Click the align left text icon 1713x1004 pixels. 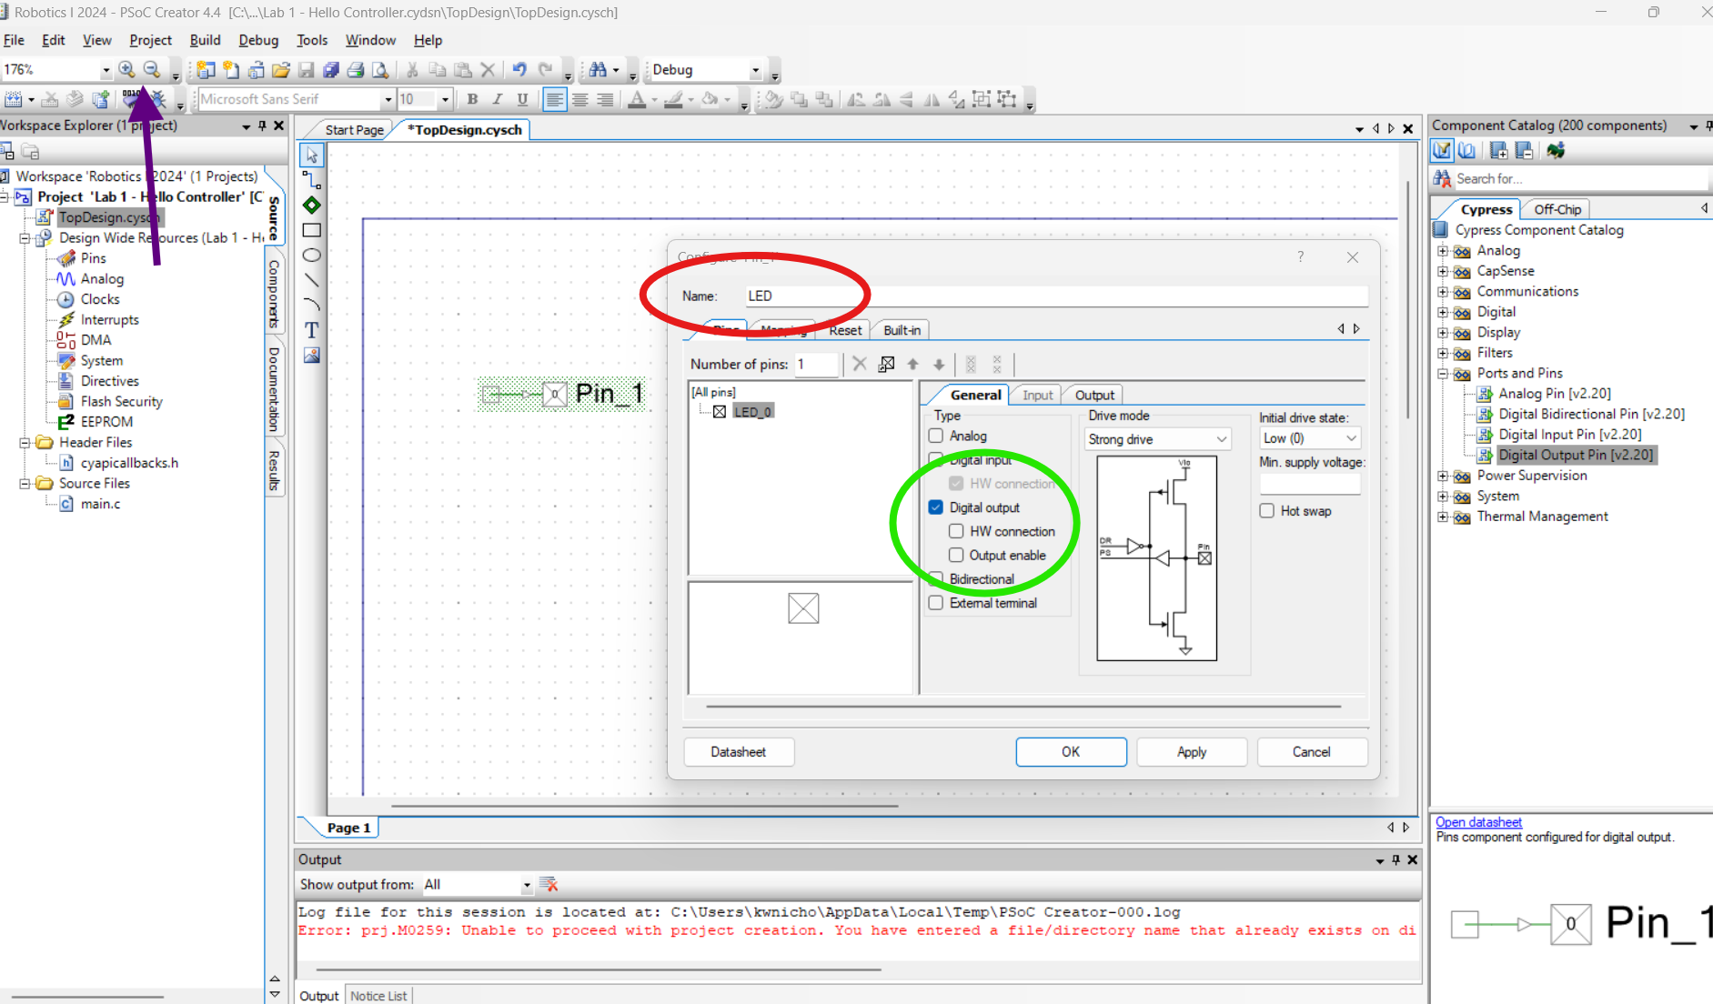click(554, 99)
